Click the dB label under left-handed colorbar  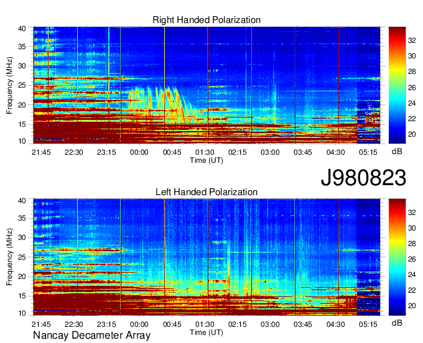pyautogui.click(x=397, y=323)
